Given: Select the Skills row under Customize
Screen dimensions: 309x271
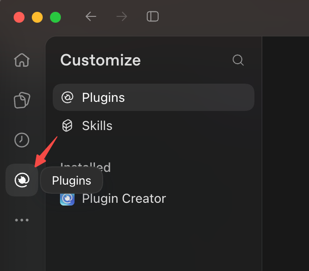Looking at the screenshot, I should tap(154, 125).
